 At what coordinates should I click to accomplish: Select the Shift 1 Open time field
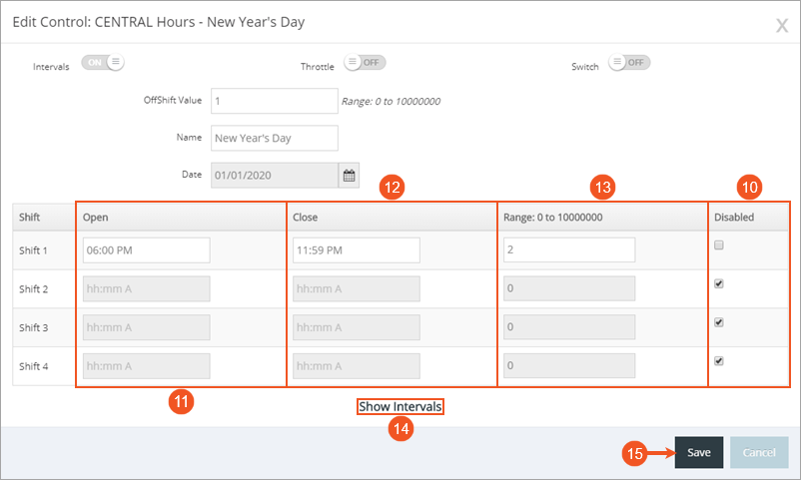[146, 250]
